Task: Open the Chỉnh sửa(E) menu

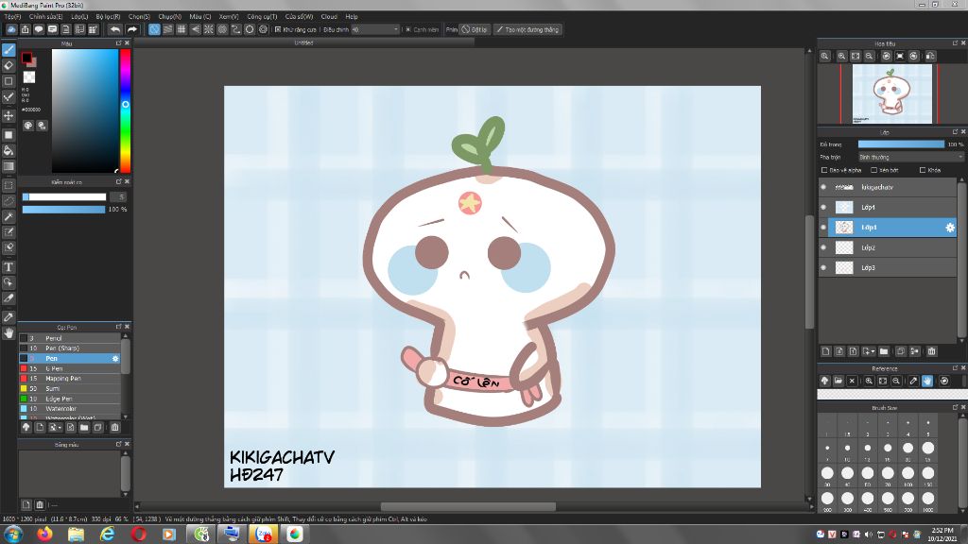Action: click(45, 17)
